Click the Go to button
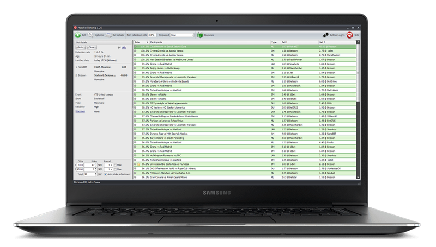 [x=80, y=47]
